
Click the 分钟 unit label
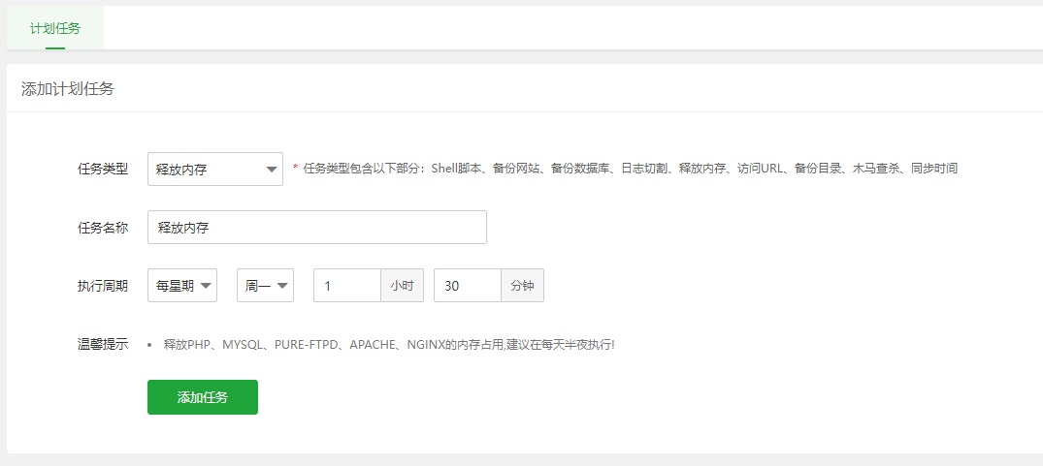(x=522, y=286)
